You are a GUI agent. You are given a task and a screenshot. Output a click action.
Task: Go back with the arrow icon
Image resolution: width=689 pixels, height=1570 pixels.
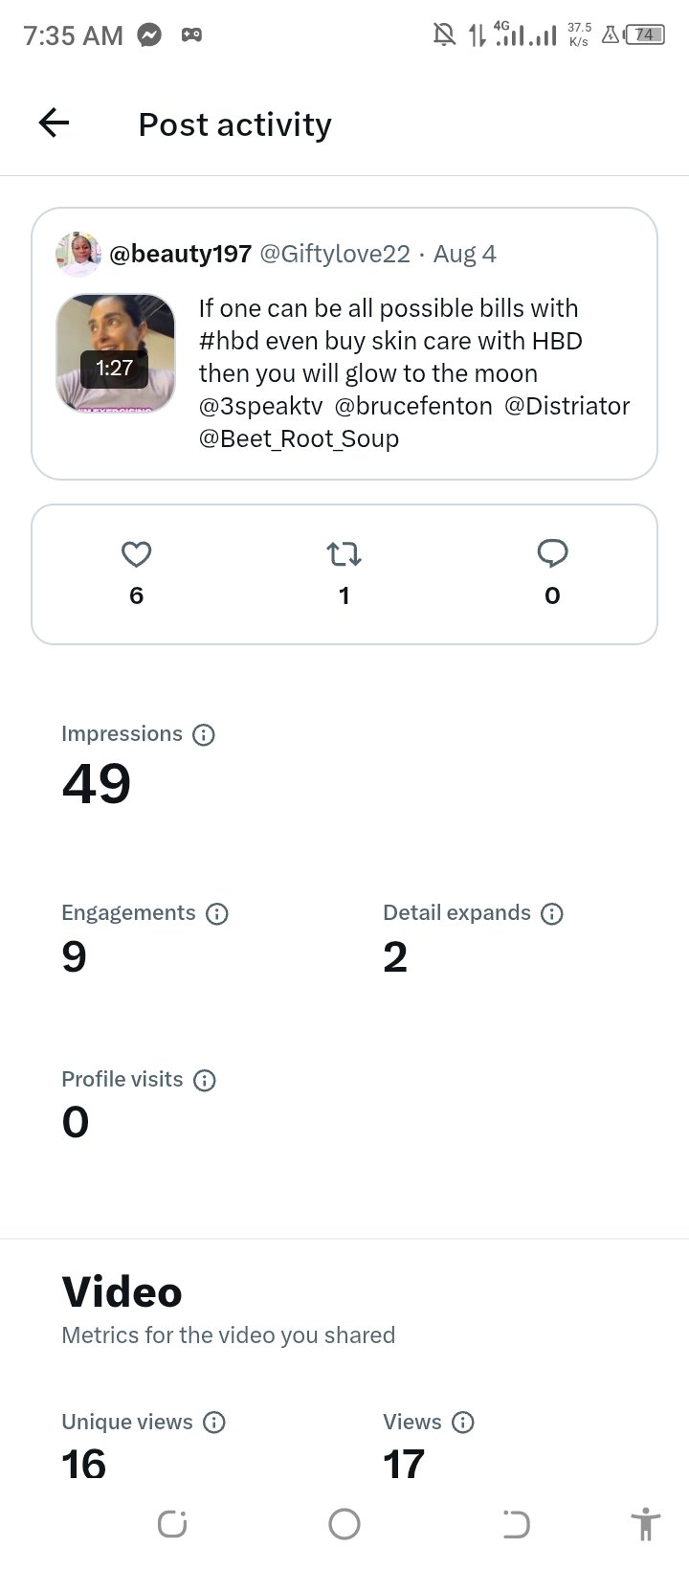pyautogui.click(x=54, y=123)
